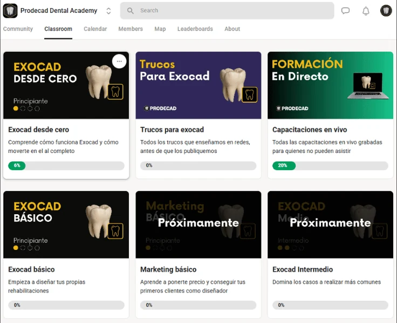Click Trucos para exocad 0% progress bar
This screenshot has height=323, width=397.
click(x=198, y=166)
